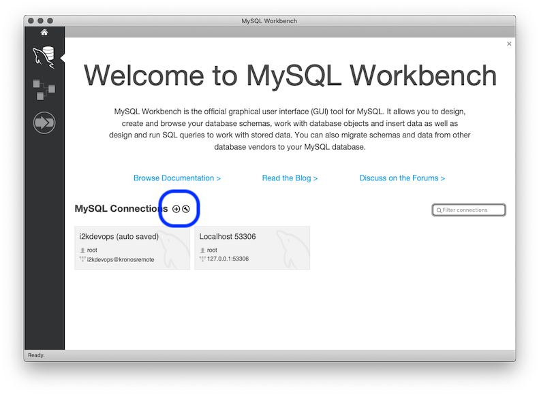Select the MySQL connections dolphin sidebar icon

pos(44,57)
